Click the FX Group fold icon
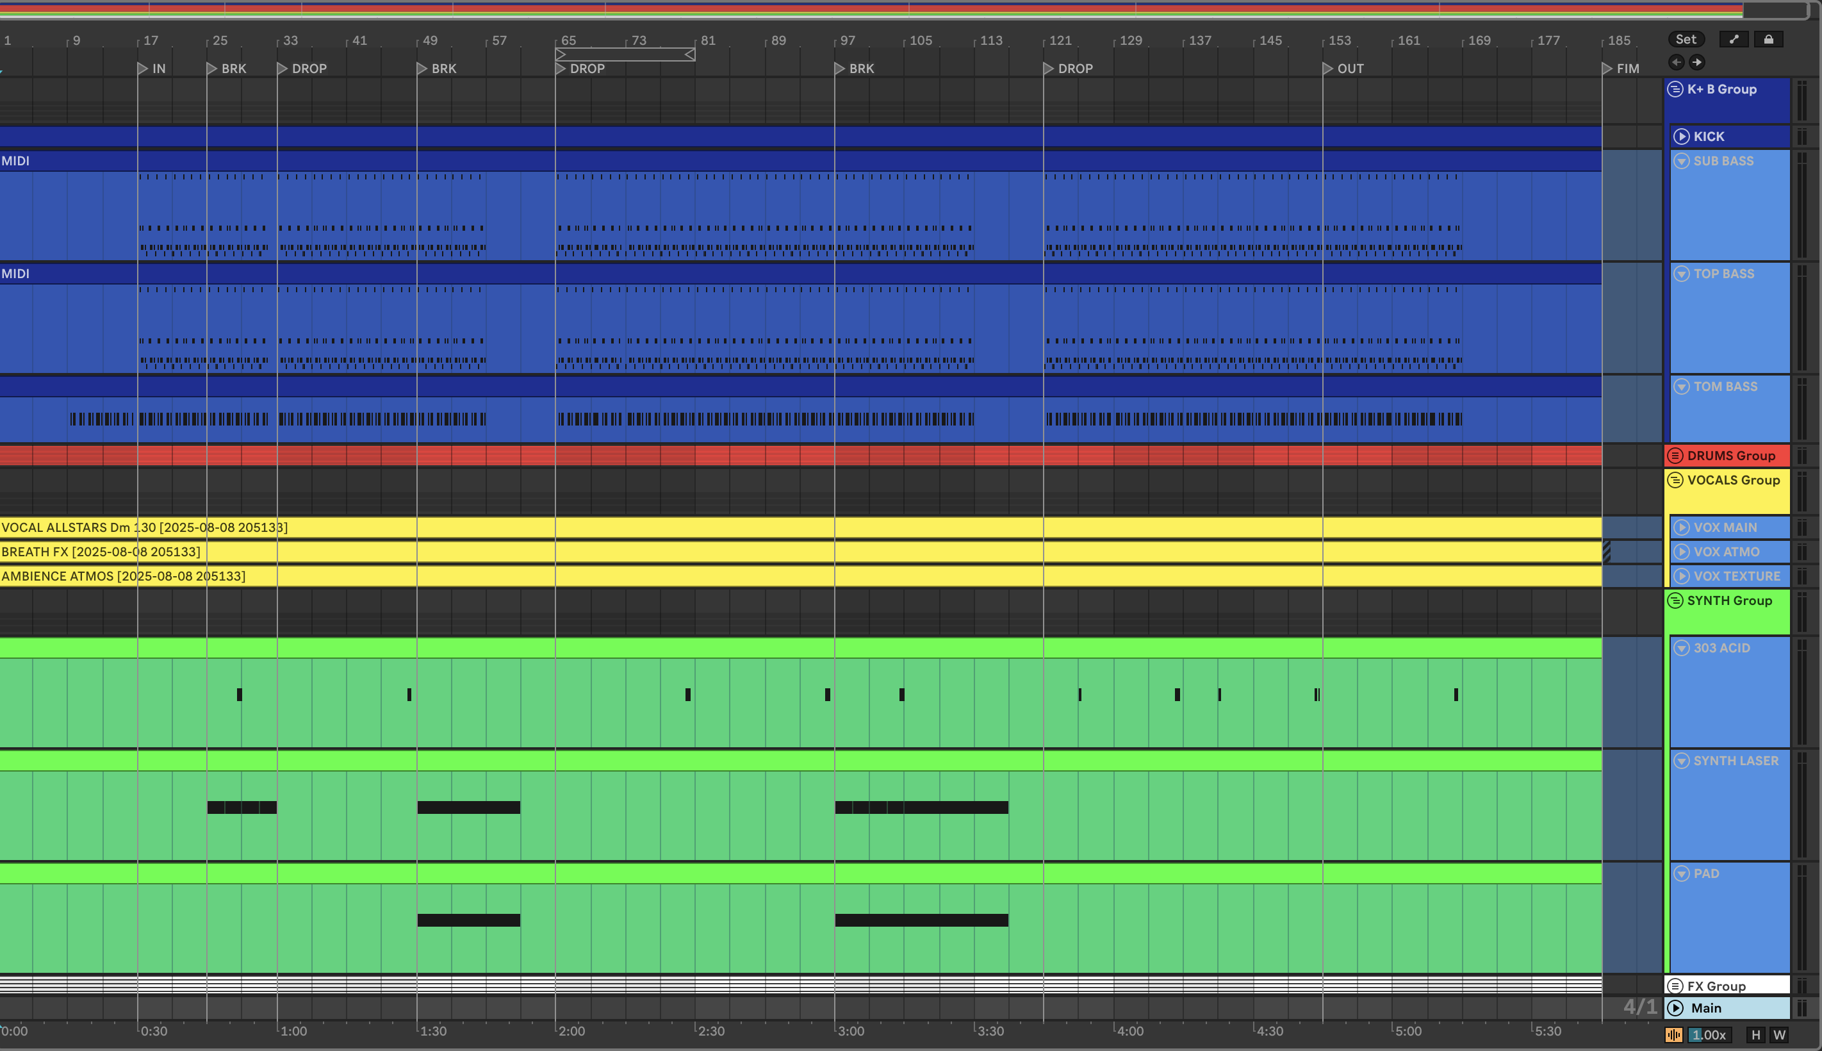The image size is (1822, 1051). pos(1675,986)
